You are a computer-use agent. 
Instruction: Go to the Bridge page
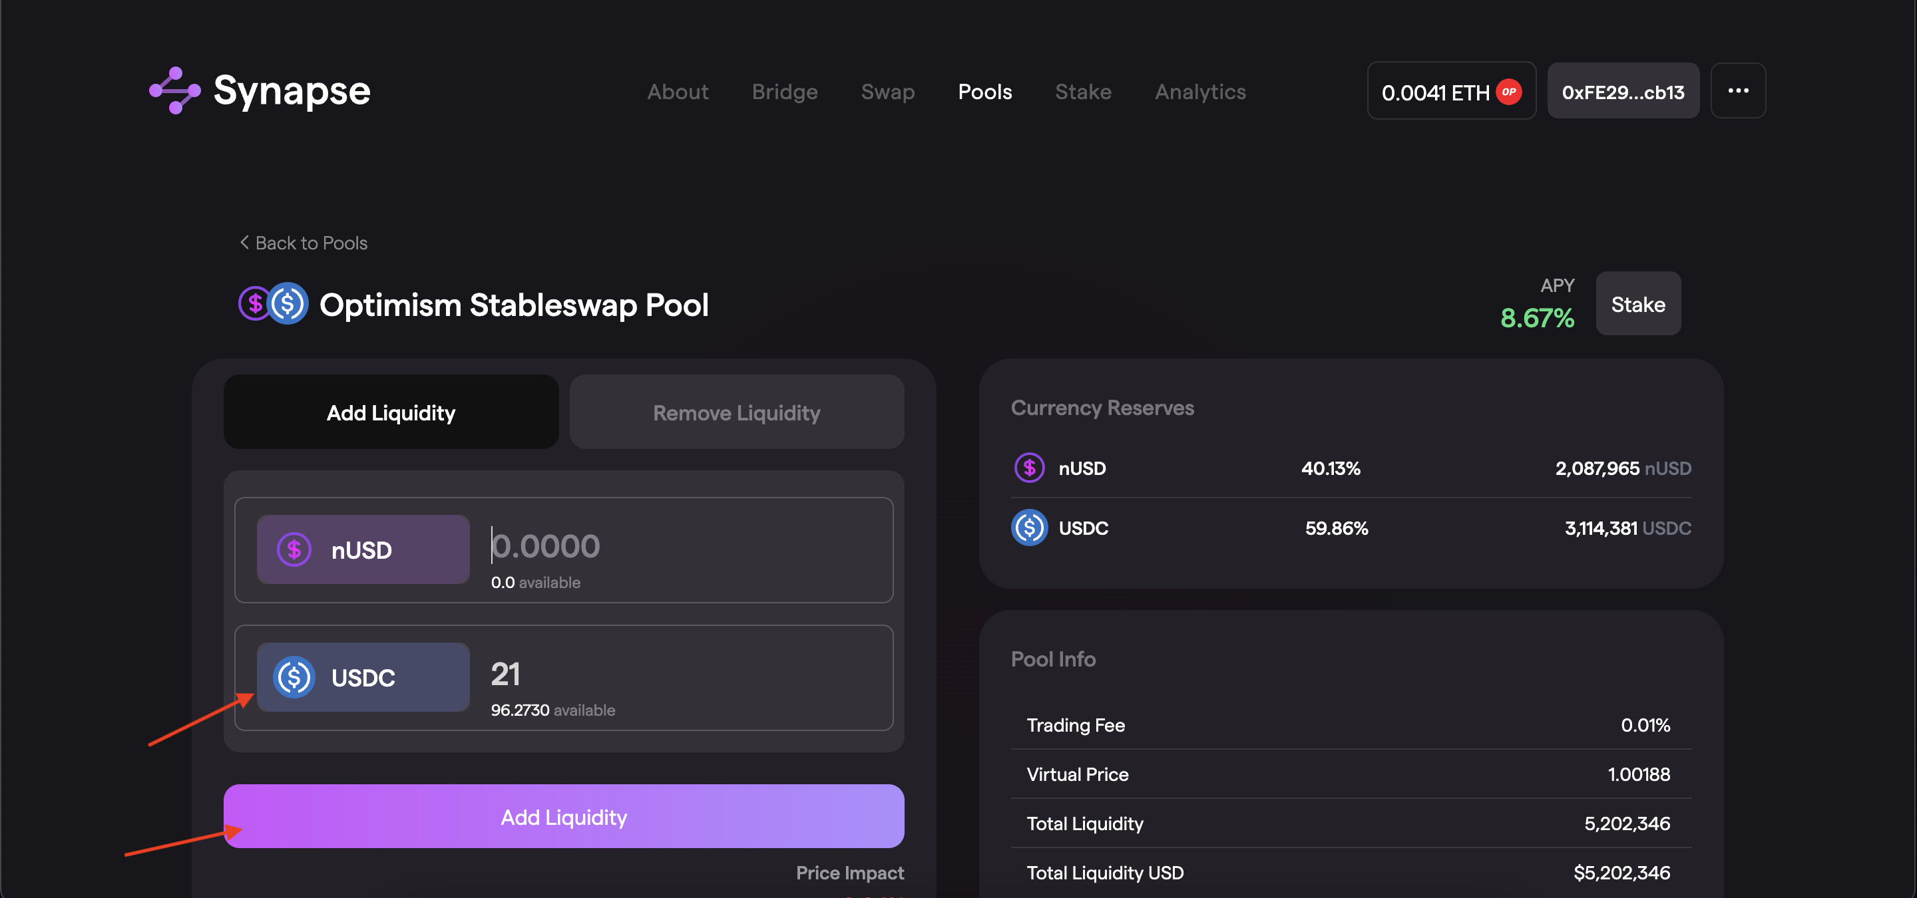click(x=784, y=91)
